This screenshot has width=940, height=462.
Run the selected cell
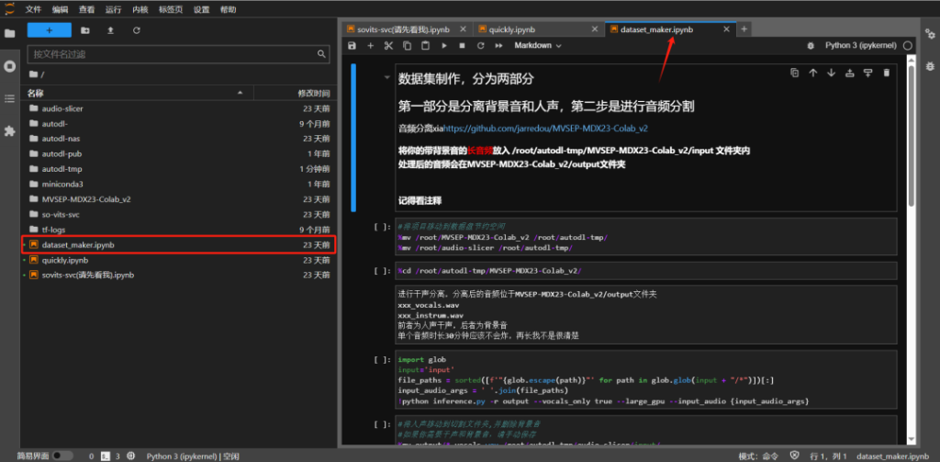pyautogui.click(x=443, y=45)
